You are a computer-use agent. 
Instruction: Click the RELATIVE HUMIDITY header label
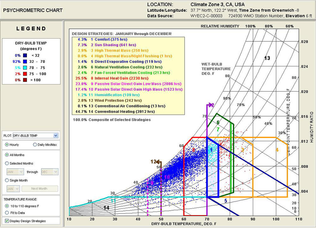(220, 26)
